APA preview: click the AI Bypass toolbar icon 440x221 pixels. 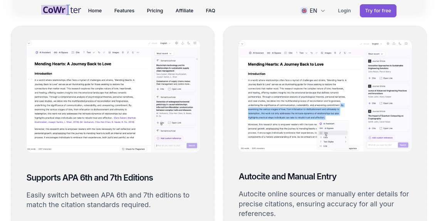coord(55,52)
